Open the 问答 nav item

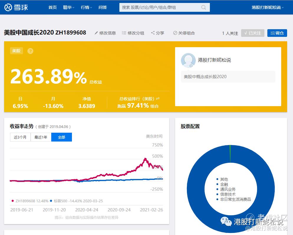[x=103, y=7]
